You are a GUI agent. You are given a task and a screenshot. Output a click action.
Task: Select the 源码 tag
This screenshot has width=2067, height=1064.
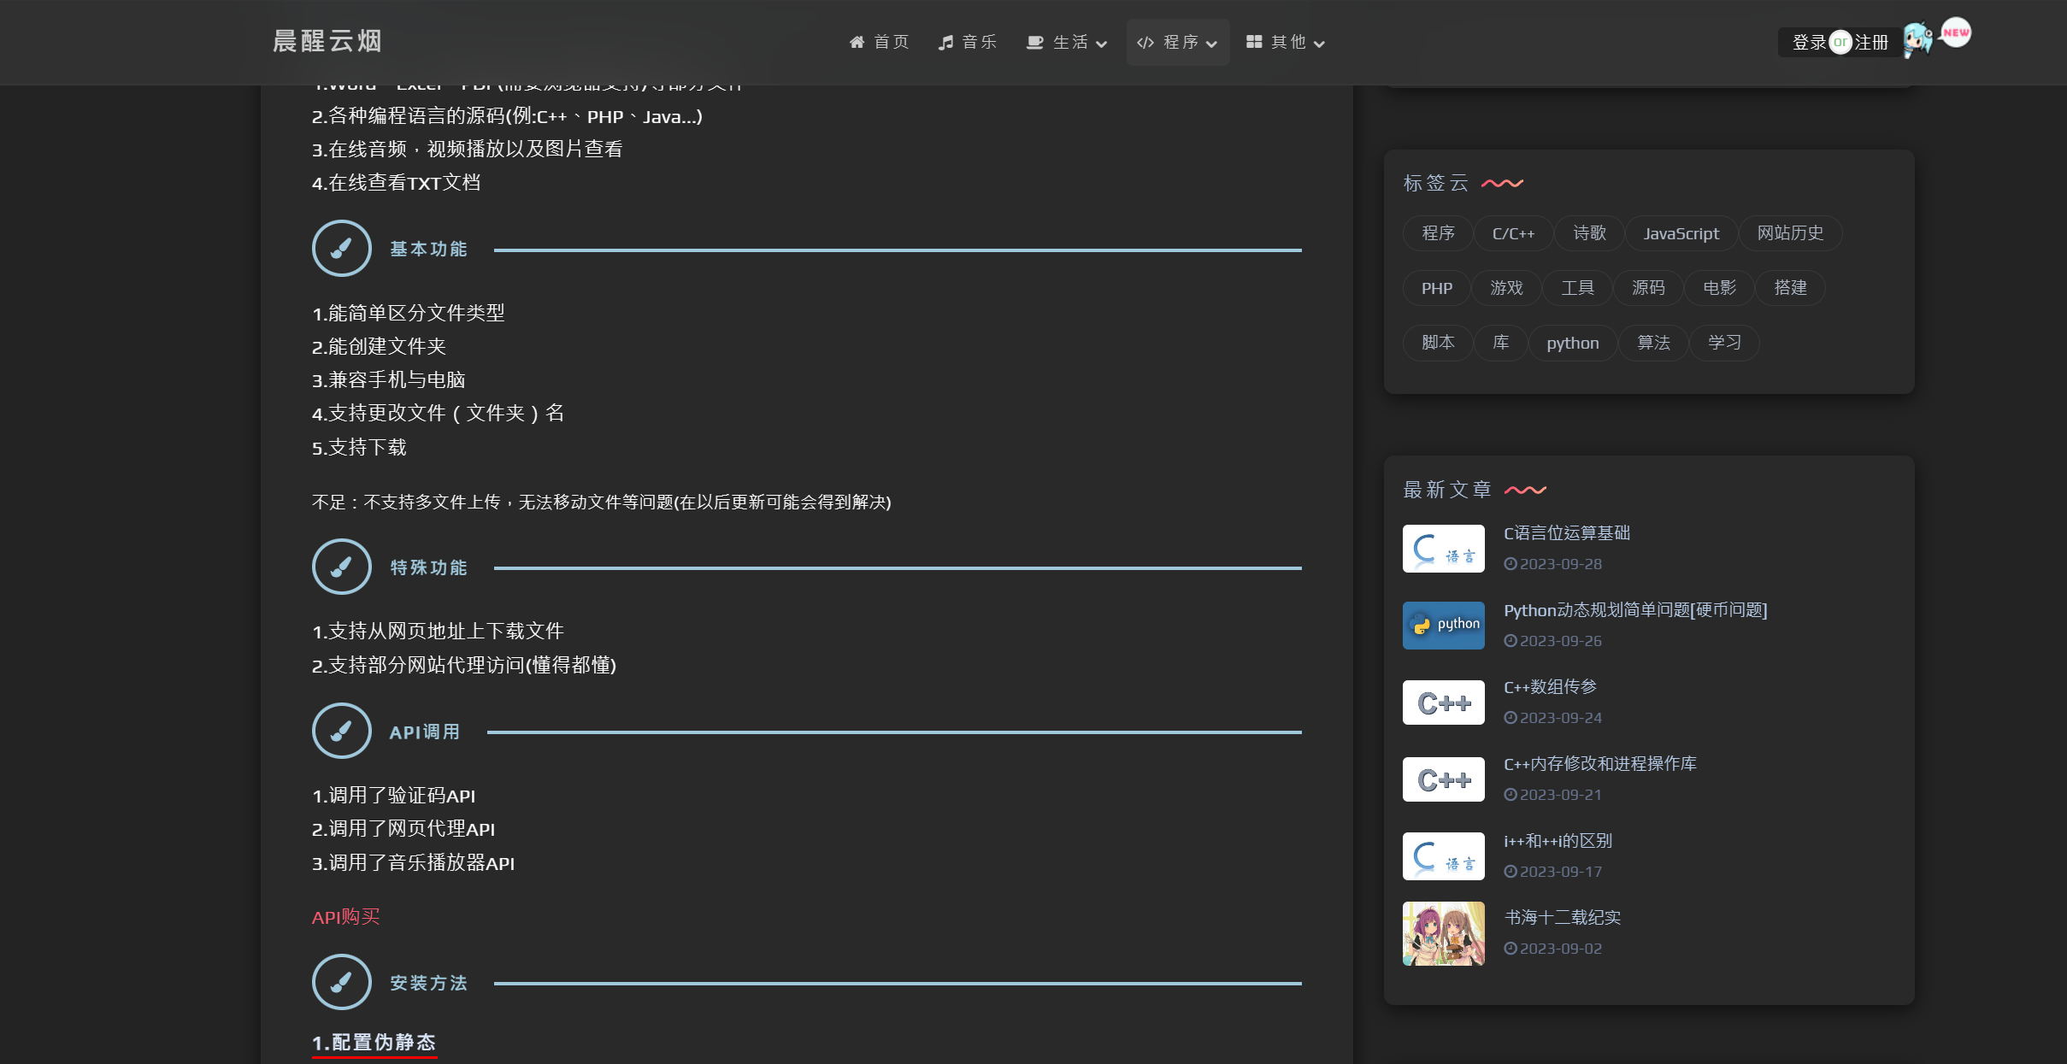(1648, 288)
